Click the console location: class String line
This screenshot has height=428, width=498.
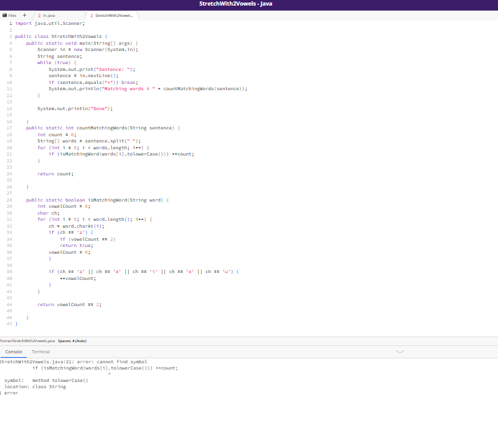tap(35, 387)
